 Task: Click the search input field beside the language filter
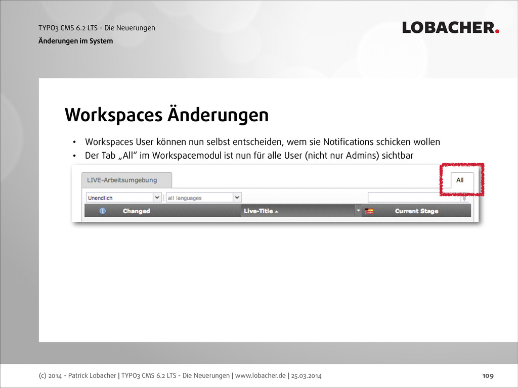point(414,198)
